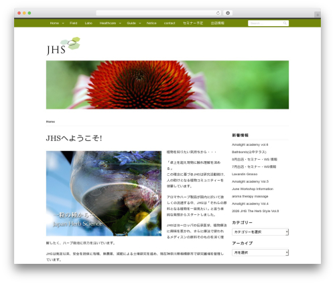Expand the Healthcare menu arrow
The width and height of the screenshot is (335, 284).
click(120, 23)
